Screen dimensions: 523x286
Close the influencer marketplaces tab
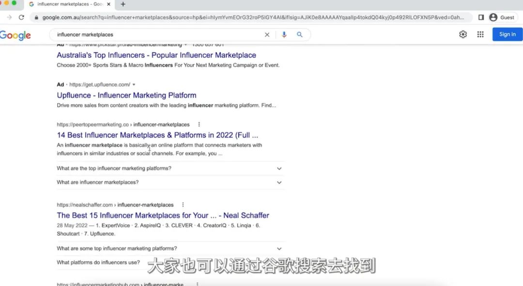coord(108,4)
